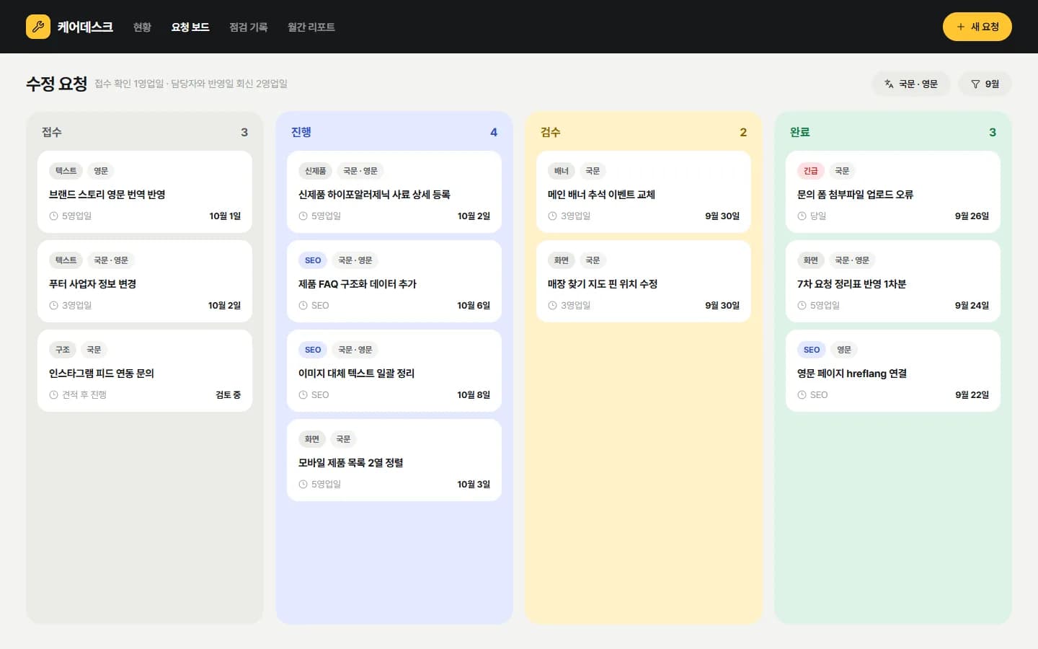Click clock icon on 이미지 대체 텍스트 일괄 정리 card
This screenshot has width=1038, height=649.
click(303, 394)
